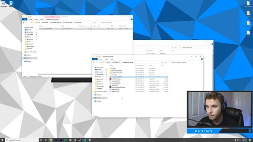Open Chrome from taskbar

click(x=75, y=140)
